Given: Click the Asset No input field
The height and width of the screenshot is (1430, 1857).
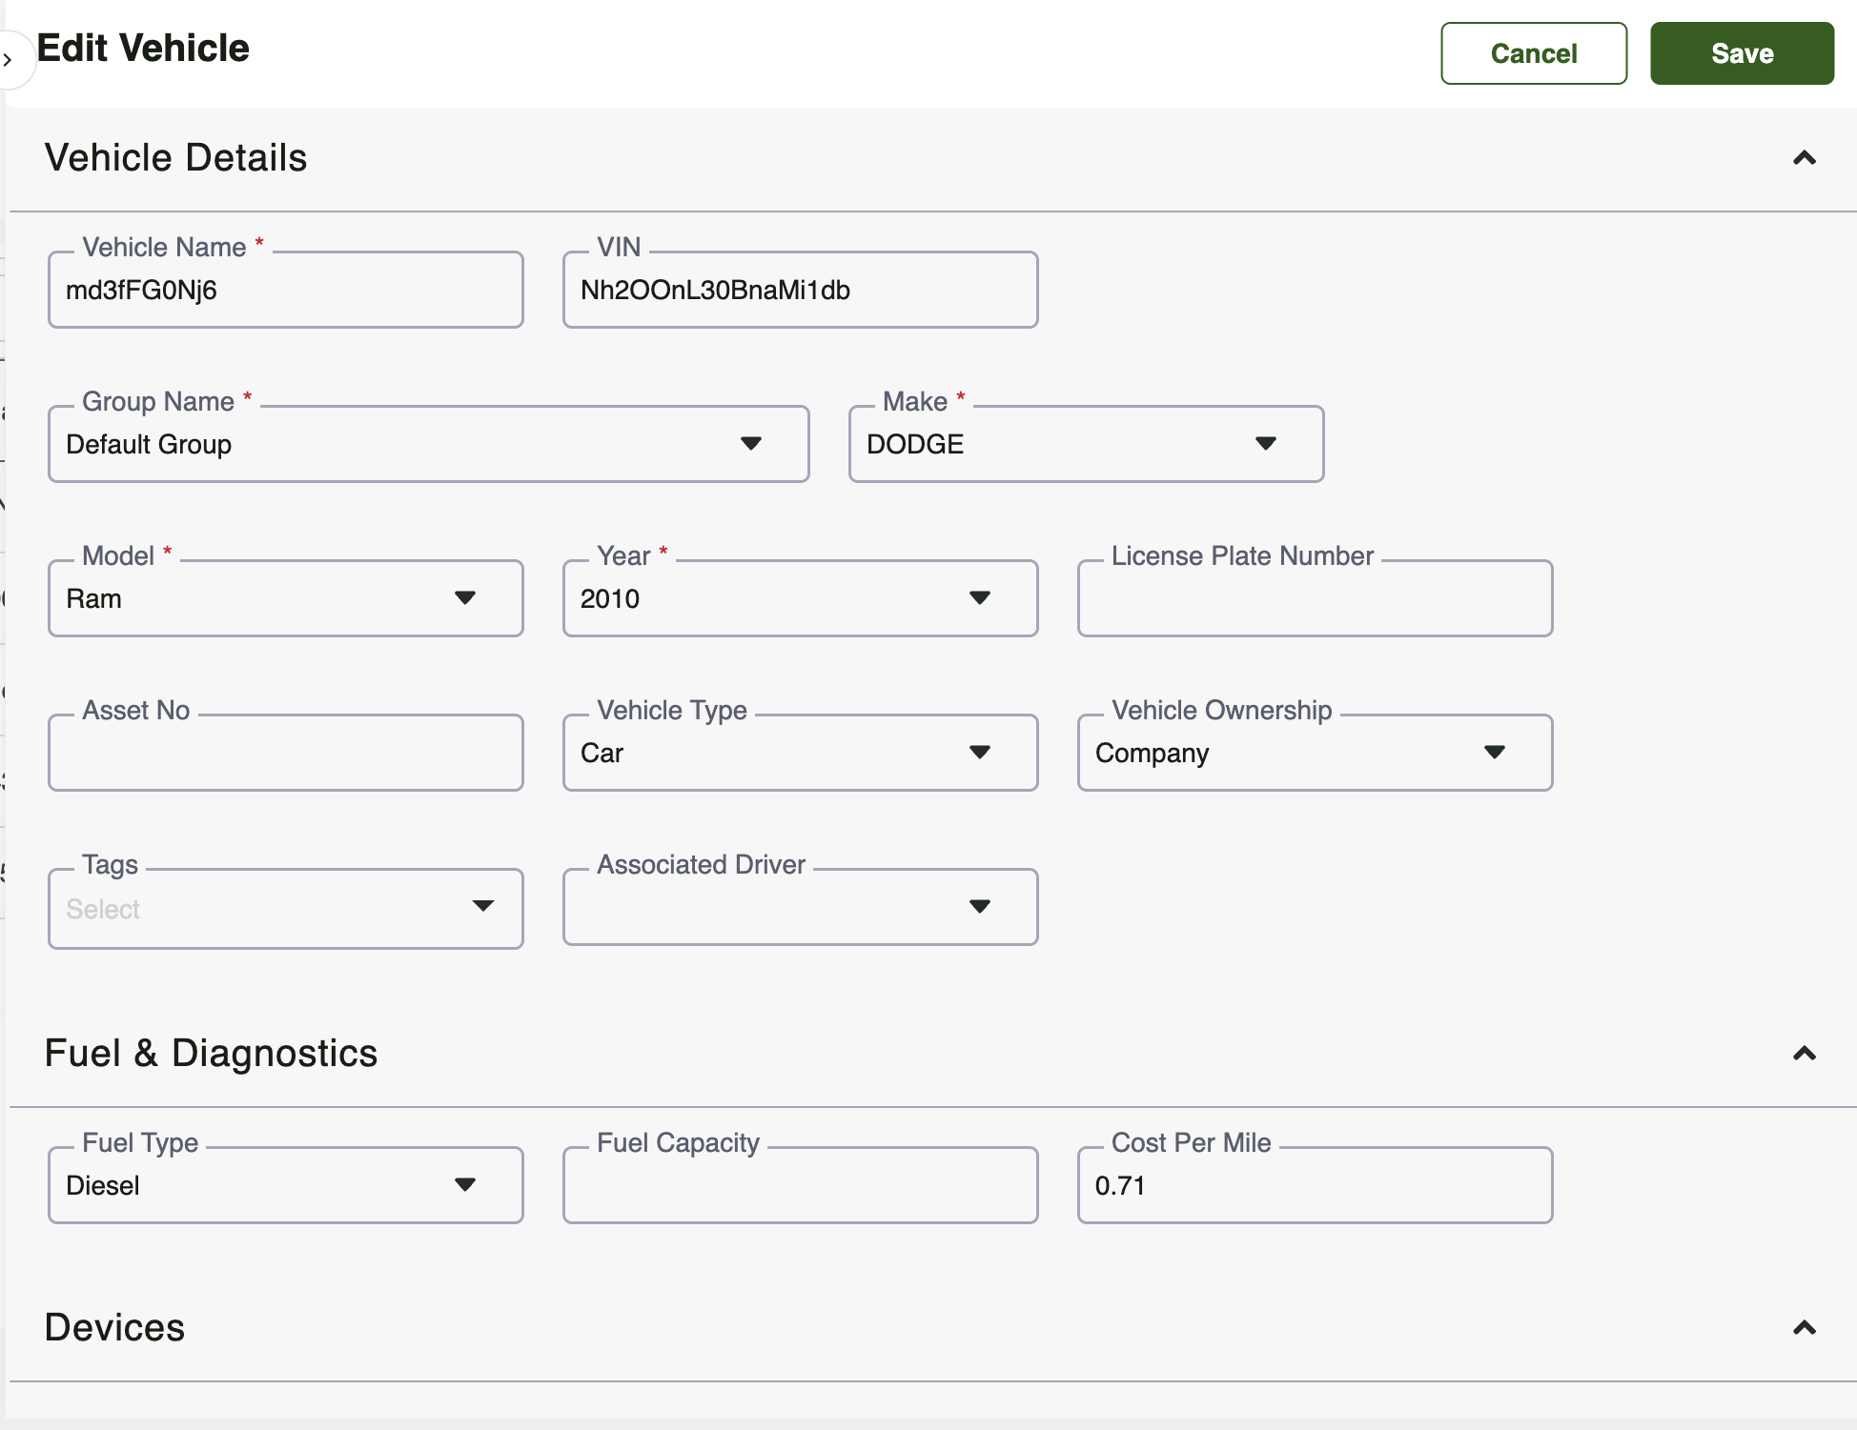Looking at the screenshot, I should (285, 753).
